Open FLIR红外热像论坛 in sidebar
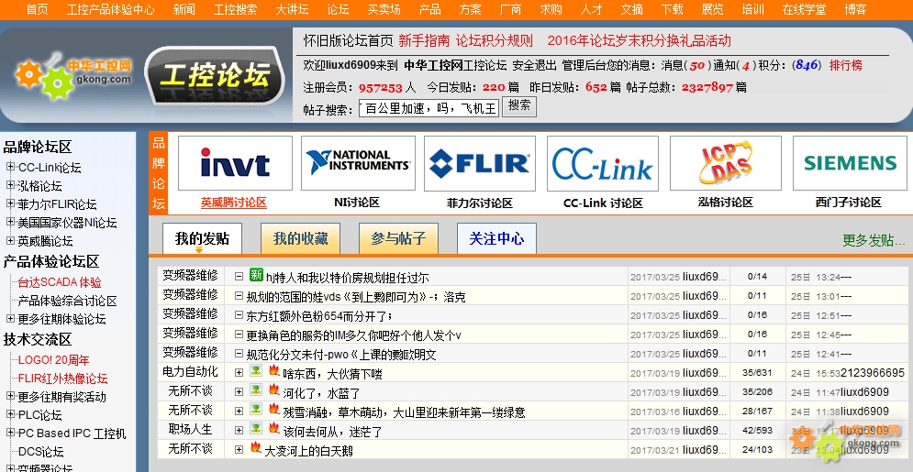This screenshot has height=472, width=913. [x=63, y=379]
